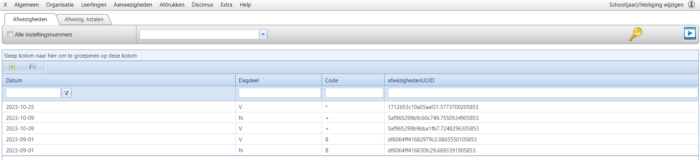Open the video tutorial play icon
The image size is (700, 160).
[690, 34]
